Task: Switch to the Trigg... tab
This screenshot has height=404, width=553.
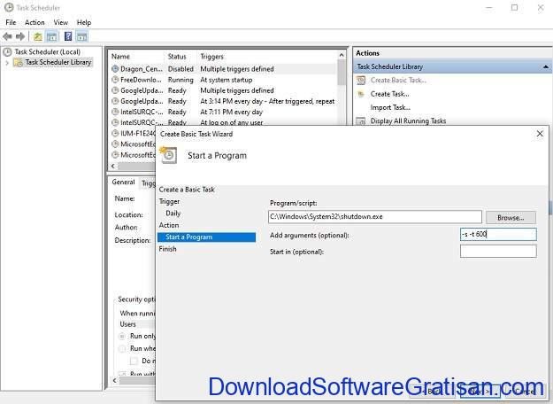Action: (148, 183)
